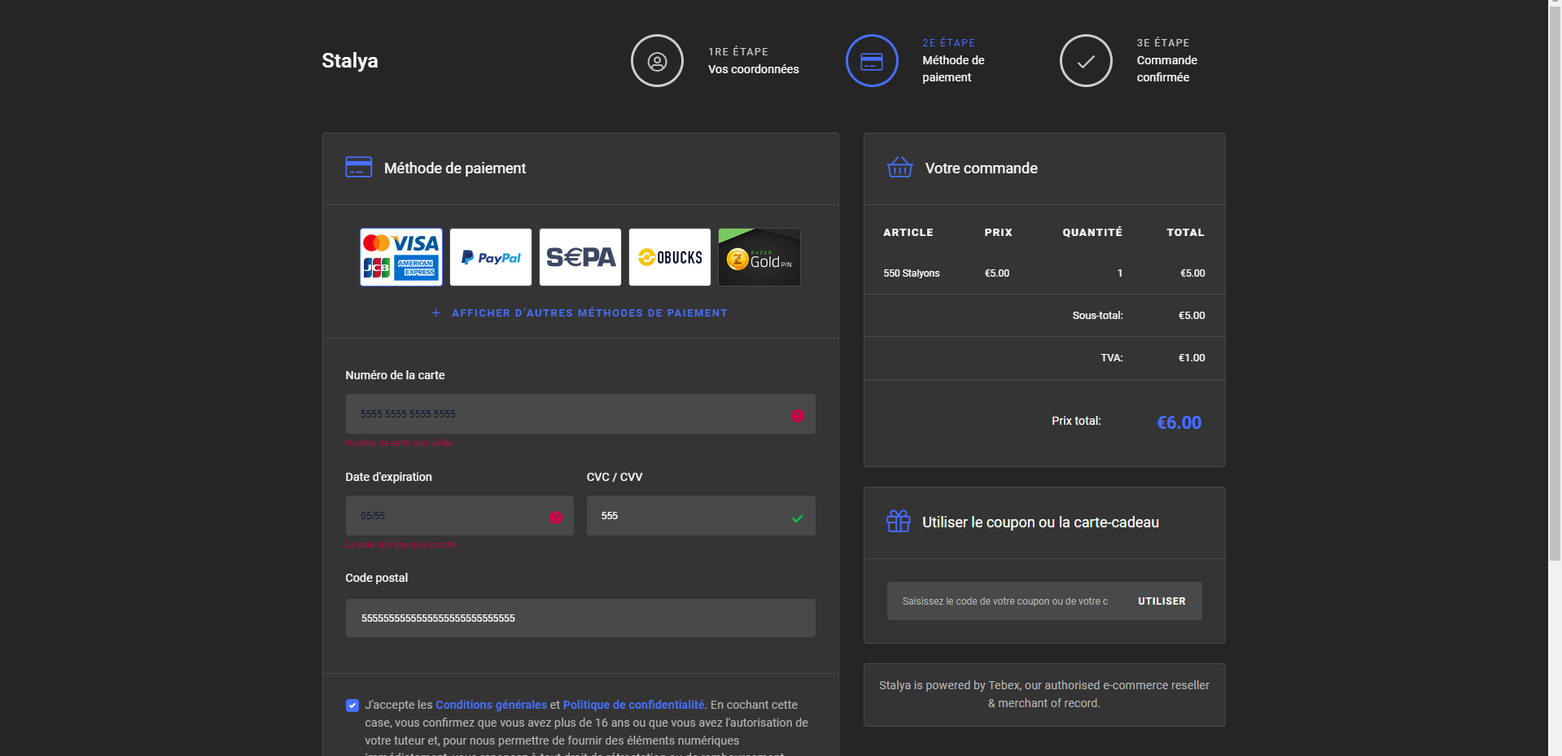Open Politique de confidentialité link
The image size is (1562, 756).
coord(633,705)
